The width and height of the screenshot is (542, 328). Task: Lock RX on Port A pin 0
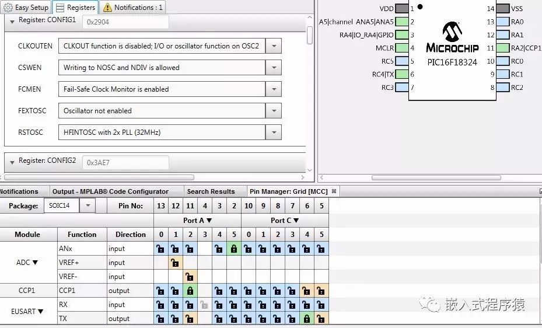point(161,305)
